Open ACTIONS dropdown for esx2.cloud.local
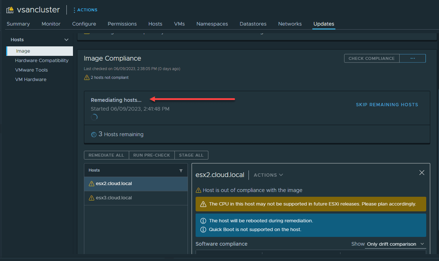The height and width of the screenshot is (261, 439). (268, 175)
